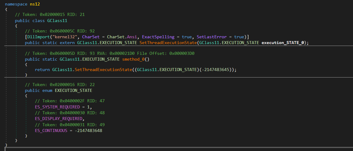Click the -2147483648 enum value
This screenshot has width=353, height=151.
point(89,131)
